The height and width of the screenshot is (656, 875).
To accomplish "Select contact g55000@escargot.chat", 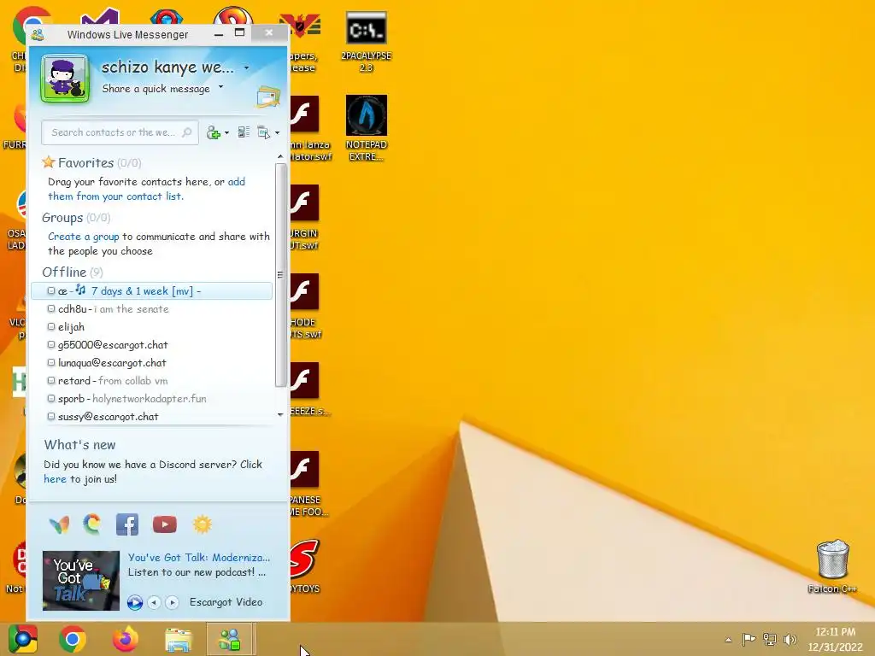I will (152, 345).
